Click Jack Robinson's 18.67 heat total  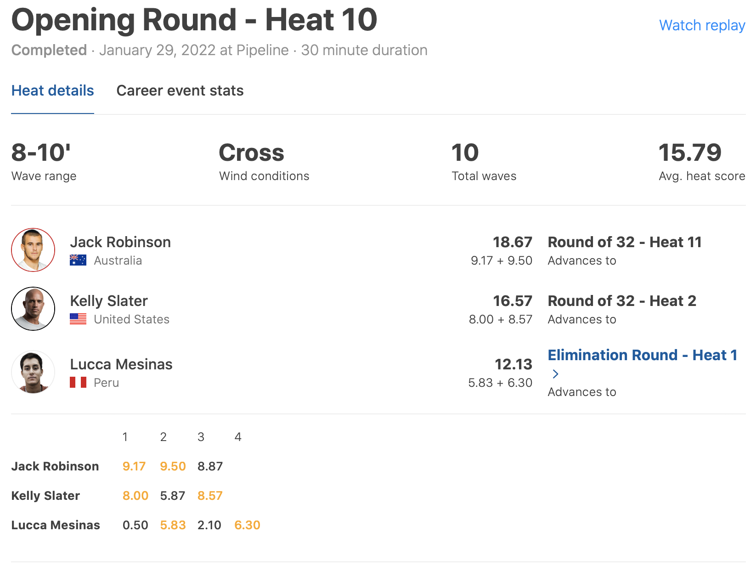click(x=512, y=242)
